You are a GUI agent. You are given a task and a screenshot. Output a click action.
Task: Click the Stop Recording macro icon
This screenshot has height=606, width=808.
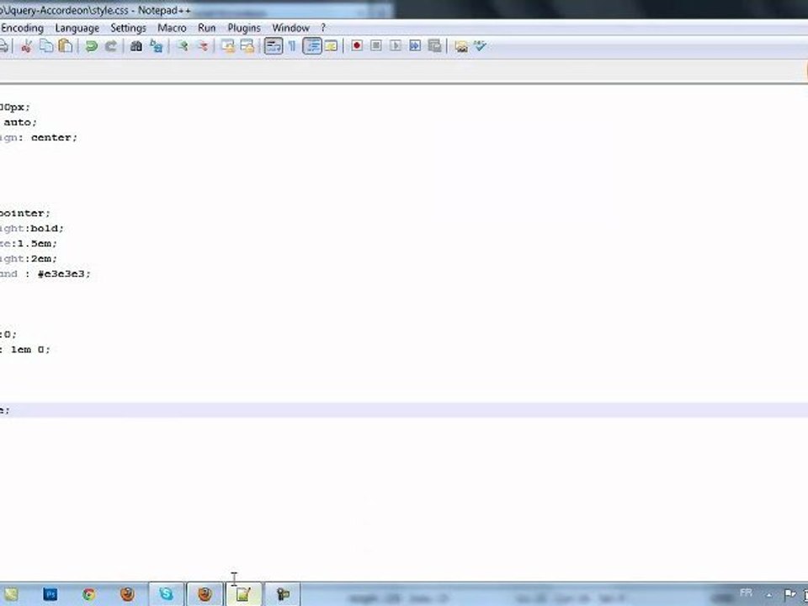pyautogui.click(x=376, y=45)
